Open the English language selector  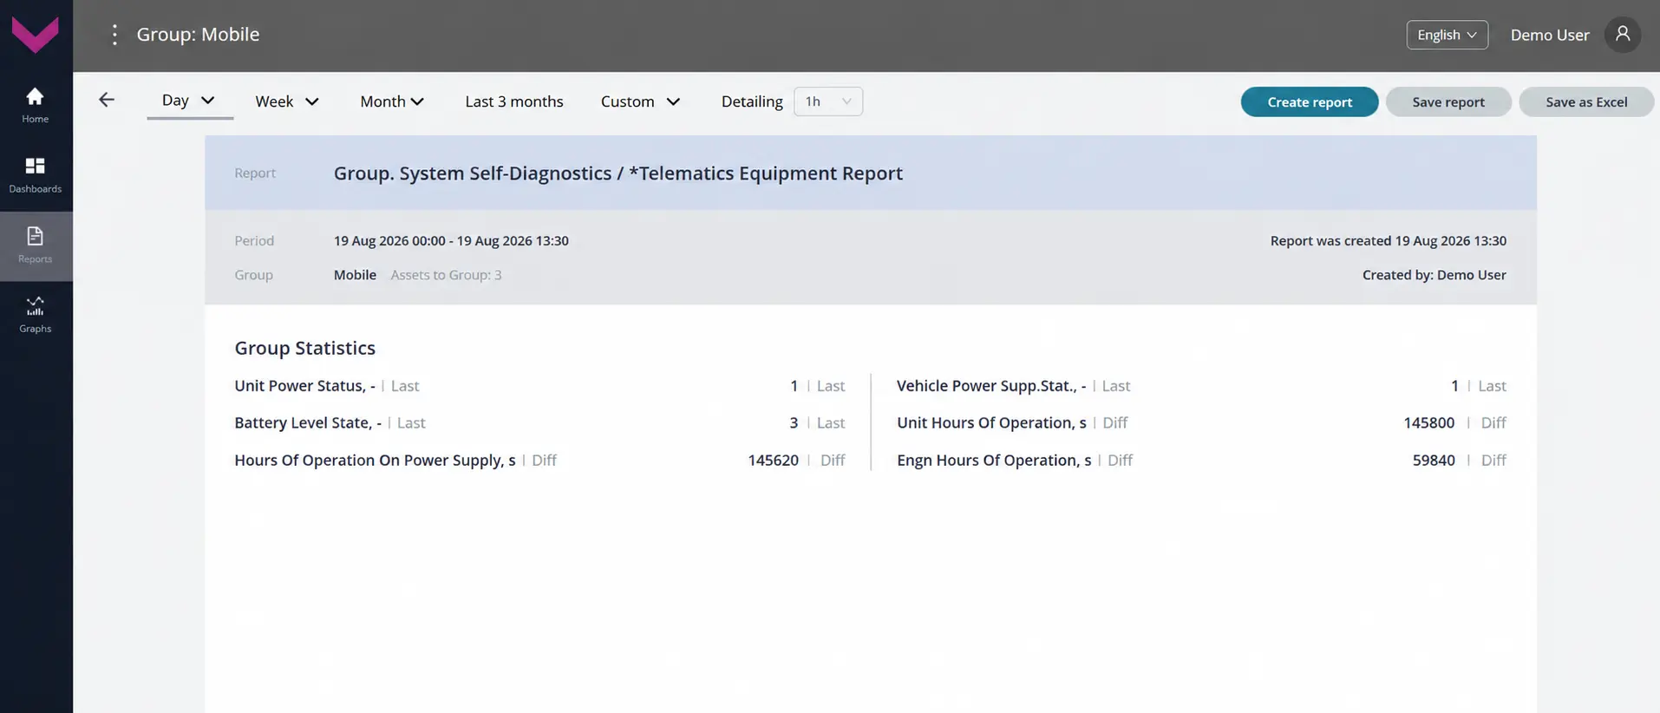(x=1447, y=35)
